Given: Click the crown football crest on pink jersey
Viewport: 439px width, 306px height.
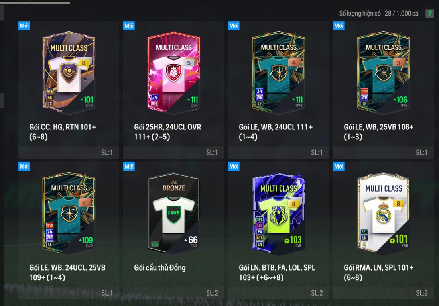Looking at the screenshot, I should point(173,72).
